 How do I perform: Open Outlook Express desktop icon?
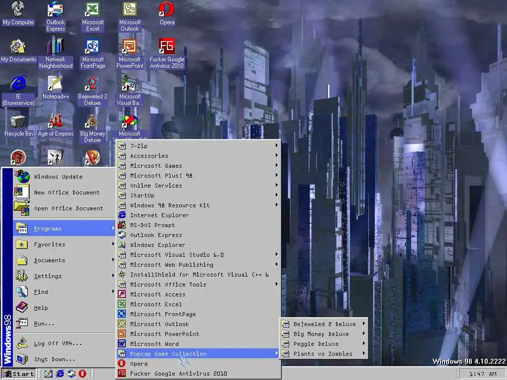coord(55,17)
